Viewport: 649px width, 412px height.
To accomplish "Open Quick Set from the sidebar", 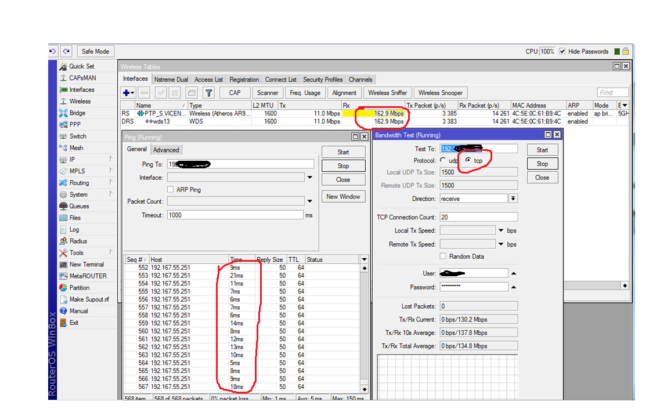I will tap(81, 67).
